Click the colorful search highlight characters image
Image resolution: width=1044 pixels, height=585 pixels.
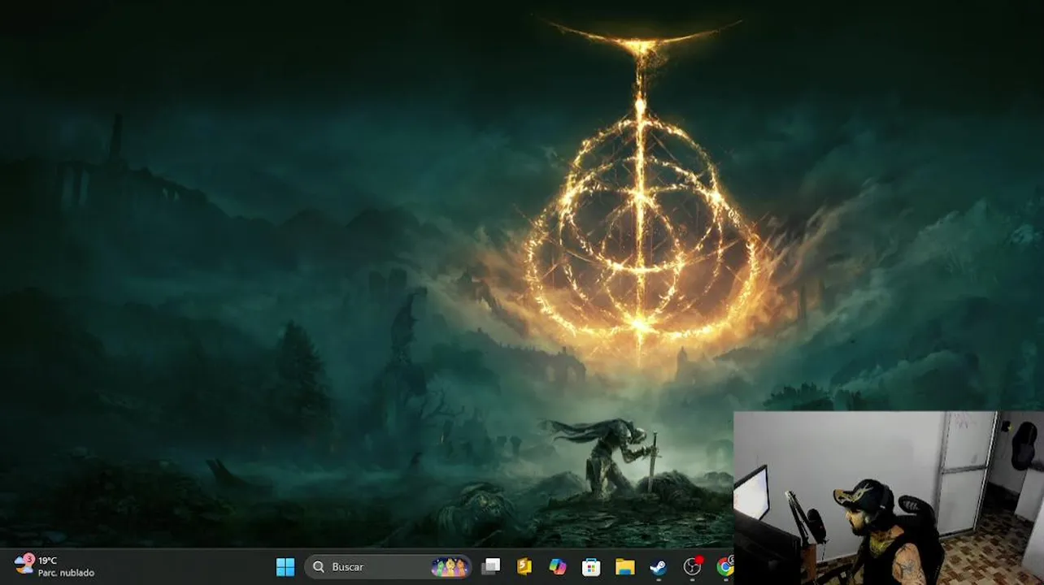tap(450, 566)
